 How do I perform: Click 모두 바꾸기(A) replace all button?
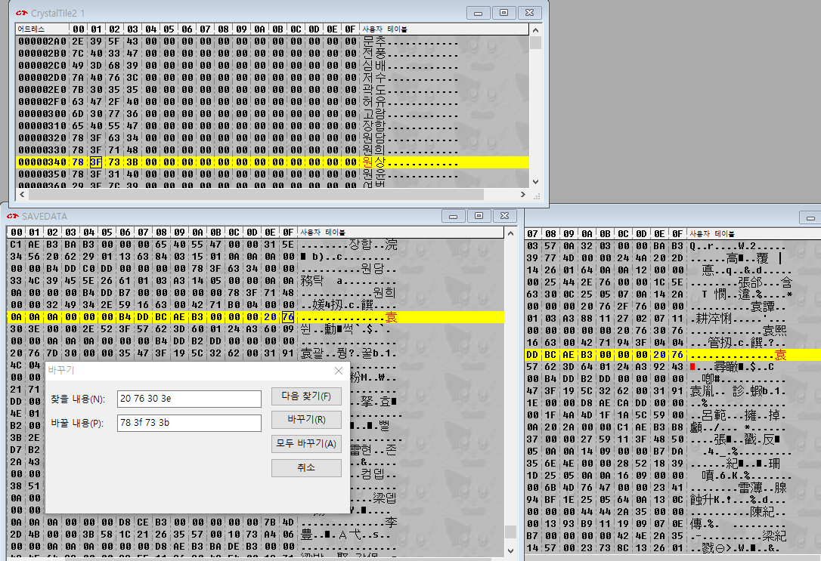coord(306,444)
